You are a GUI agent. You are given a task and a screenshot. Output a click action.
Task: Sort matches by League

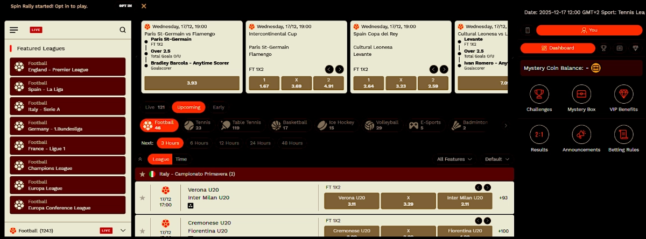(x=161, y=159)
